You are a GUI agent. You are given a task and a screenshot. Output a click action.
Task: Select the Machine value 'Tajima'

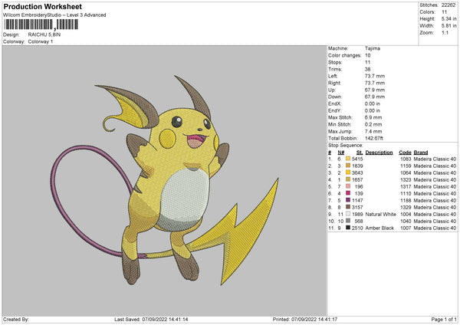click(x=373, y=48)
